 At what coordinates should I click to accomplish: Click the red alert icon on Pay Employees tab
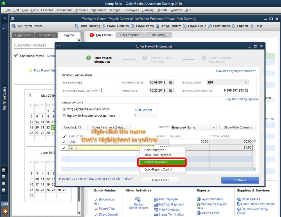tap(92, 35)
